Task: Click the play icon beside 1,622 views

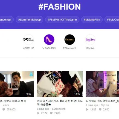Action: 87,109
